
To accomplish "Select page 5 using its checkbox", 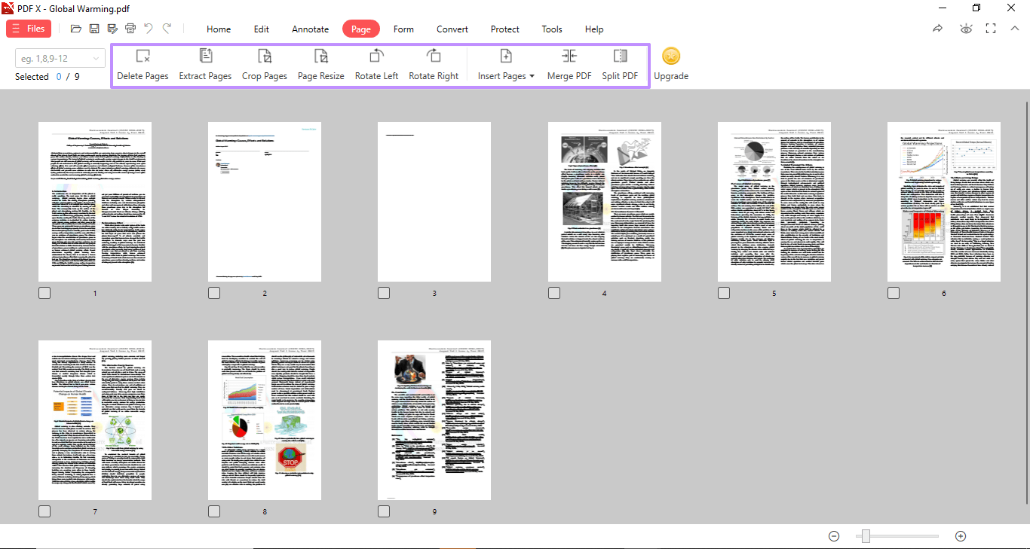I will pyautogui.click(x=723, y=292).
